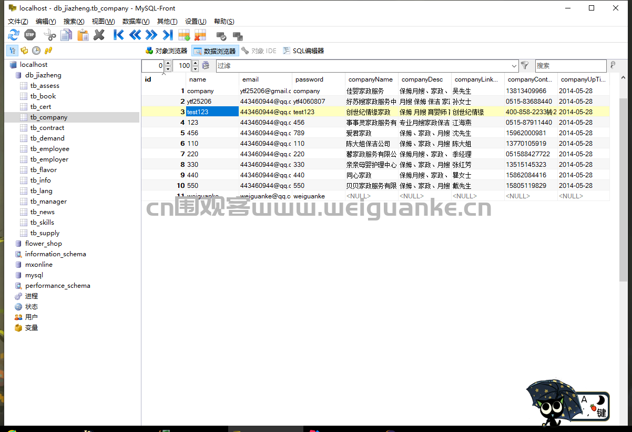Image resolution: width=632 pixels, height=432 pixels.
Task: Open the 过滤 filter dropdown arrow
Action: (514, 66)
